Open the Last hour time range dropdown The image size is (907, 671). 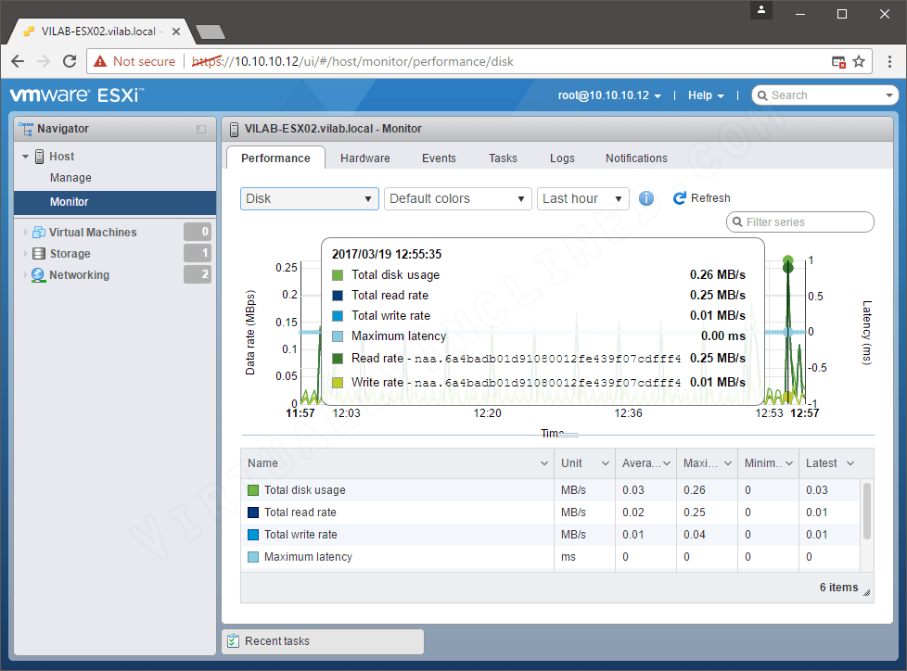(582, 199)
